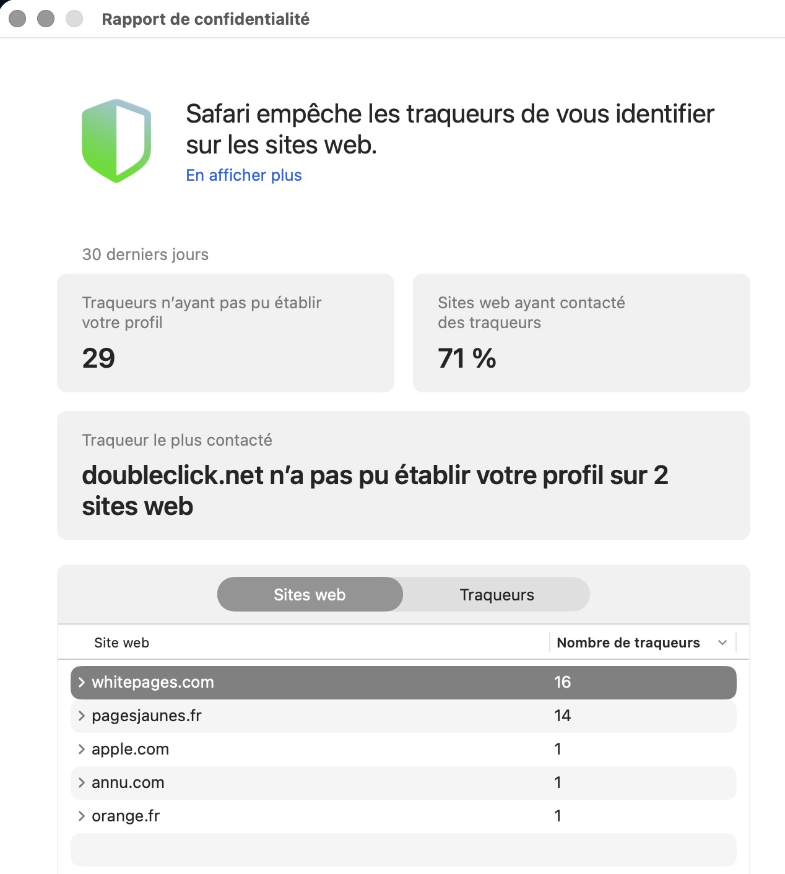Click the green privacy shield icon
This screenshot has width=785, height=874.
(x=116, y=141)
